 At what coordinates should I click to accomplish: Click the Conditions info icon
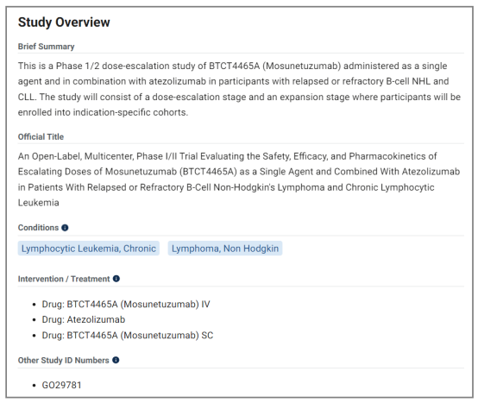(65, 228)
